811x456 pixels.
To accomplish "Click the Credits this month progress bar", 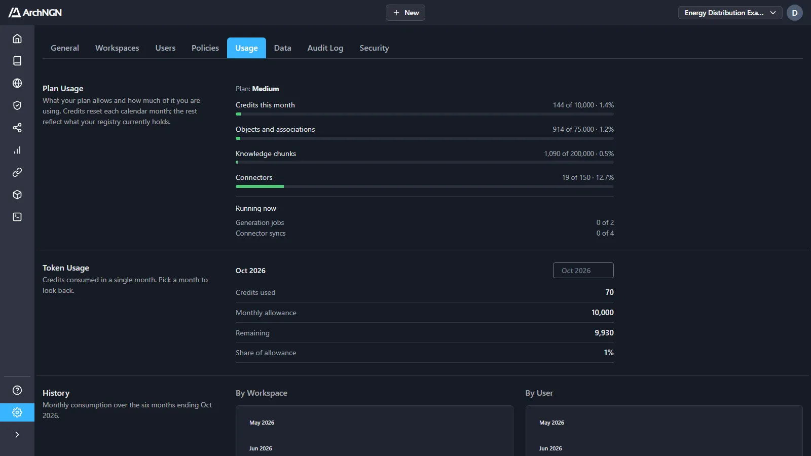I will (x=425, y=114).
